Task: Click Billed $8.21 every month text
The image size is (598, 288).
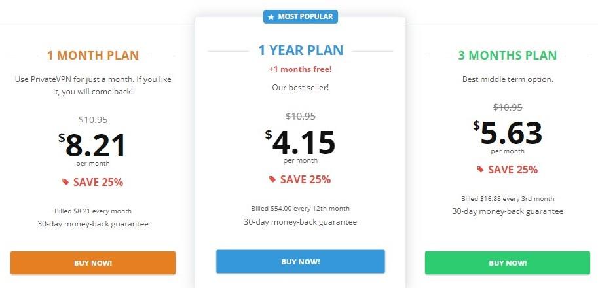Action: [x=93, y=211]
